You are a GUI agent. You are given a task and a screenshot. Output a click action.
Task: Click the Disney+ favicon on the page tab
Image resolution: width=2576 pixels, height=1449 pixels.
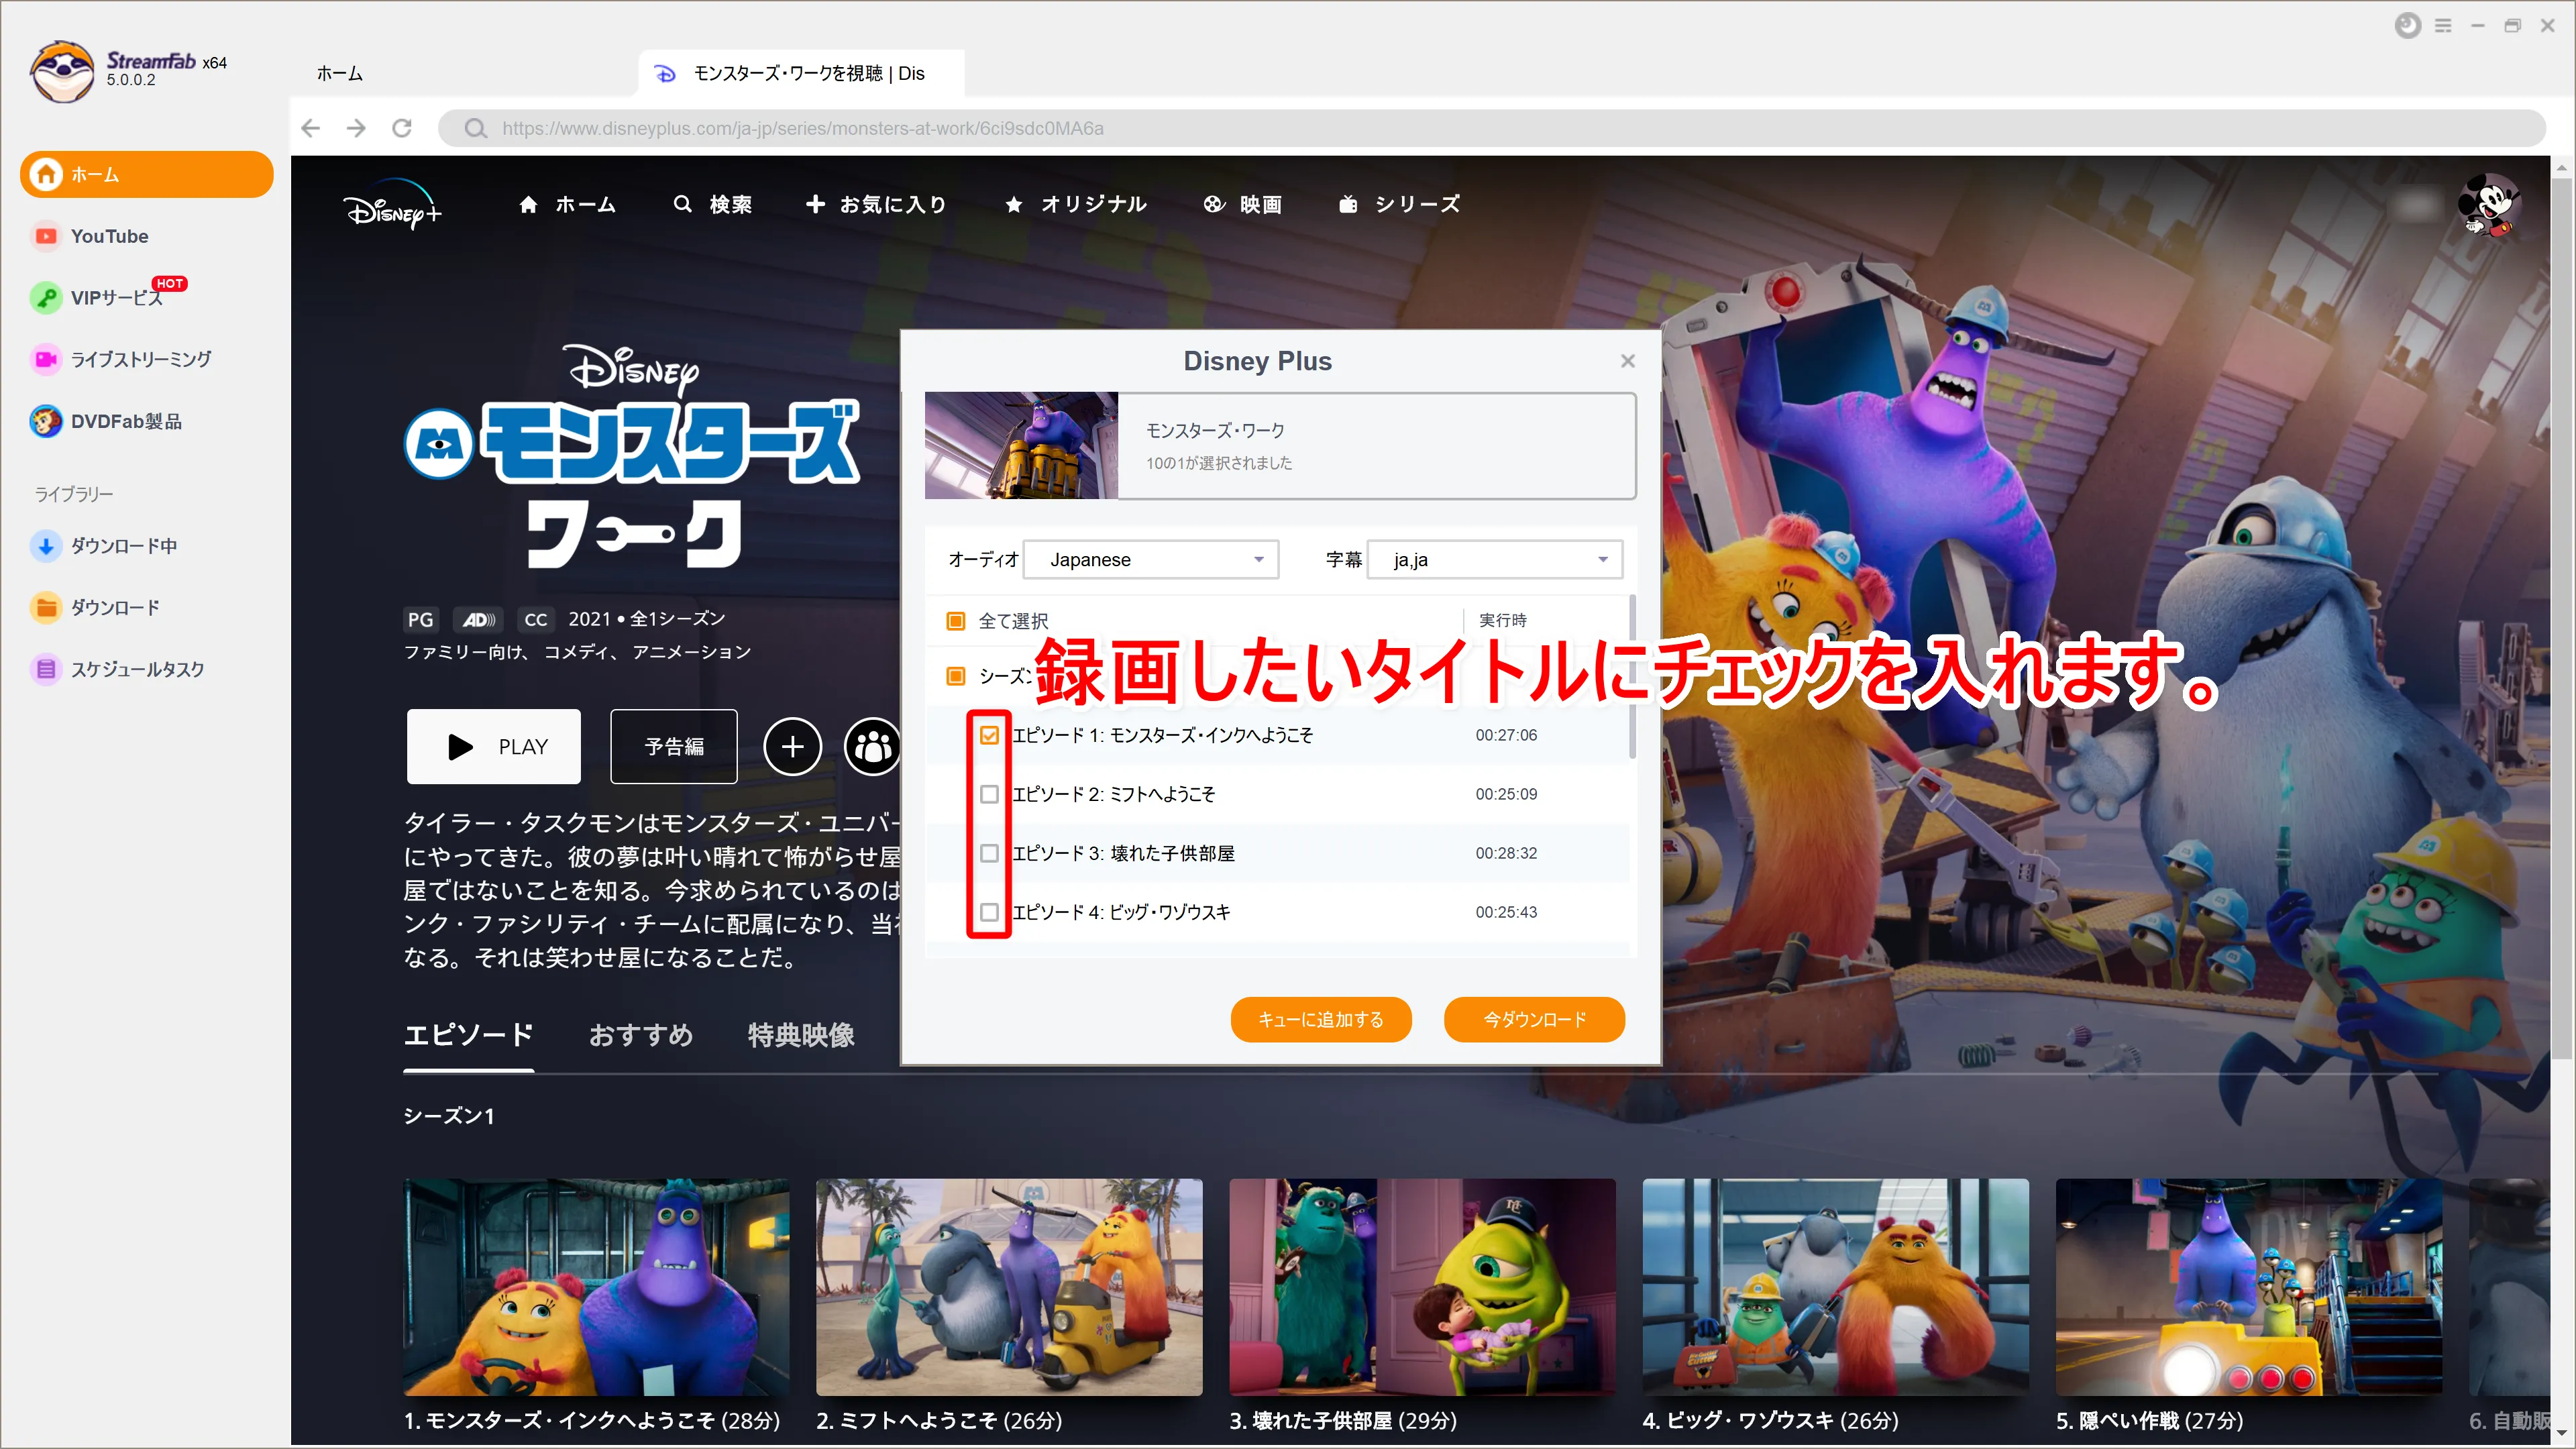(x=666, y=74)
